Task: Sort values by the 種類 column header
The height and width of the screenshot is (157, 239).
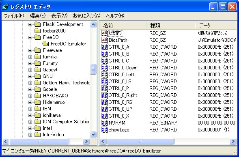Action: pyautogui.click(x=170, y=25)
